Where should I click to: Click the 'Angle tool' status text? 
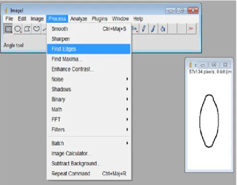(x=14, y=45)
